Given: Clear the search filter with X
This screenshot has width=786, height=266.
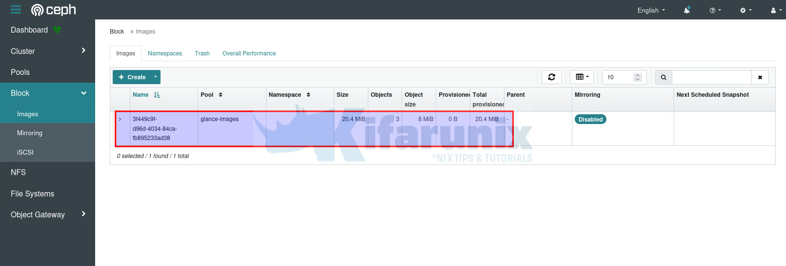Looking at the screenshot, I should 760,77.
